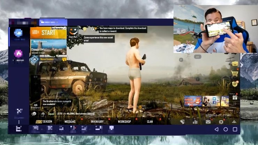Open the blue diamond mission badge
The width and height of the screenshot is (258, 145).
click(x=35, y=59)
